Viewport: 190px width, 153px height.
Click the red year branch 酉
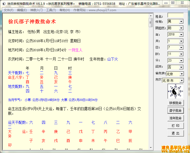(28, 82)
